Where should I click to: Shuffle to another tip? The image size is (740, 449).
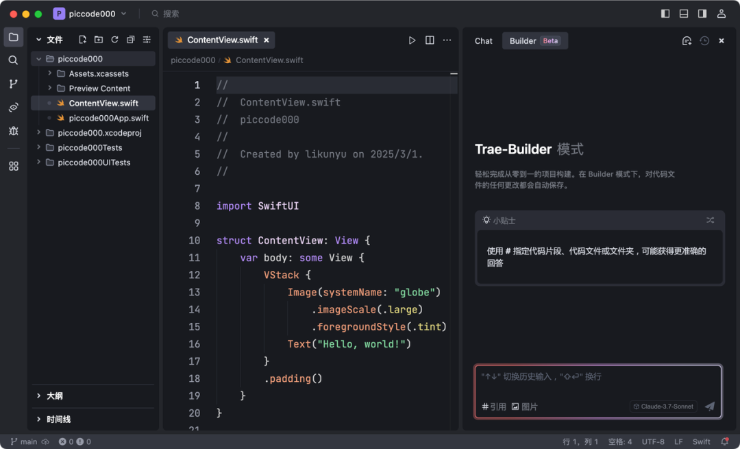pos(711,220)
